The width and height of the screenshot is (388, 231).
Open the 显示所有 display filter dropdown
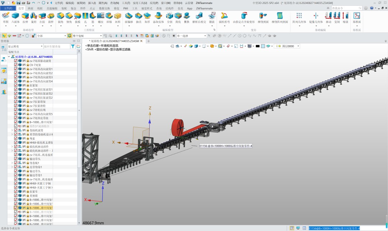coord(42,46)
